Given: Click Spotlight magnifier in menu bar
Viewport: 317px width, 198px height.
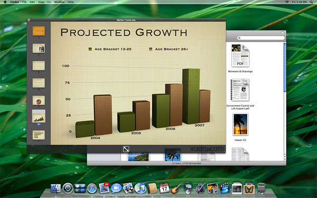Looking at the screenshot, I should pos(311,2).
